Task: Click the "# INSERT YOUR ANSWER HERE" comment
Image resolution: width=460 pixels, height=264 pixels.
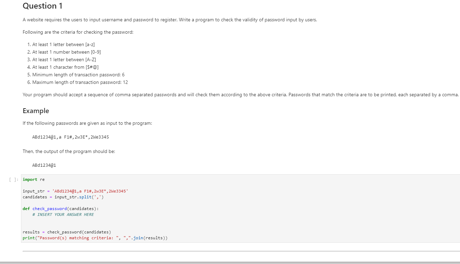Action: (x=63, y=214)
